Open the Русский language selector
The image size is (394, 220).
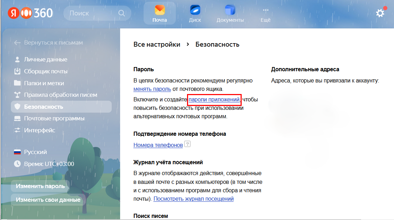point(35,152)
